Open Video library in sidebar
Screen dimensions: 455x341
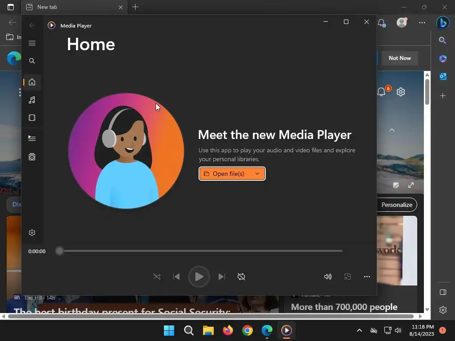coord(32,118)
